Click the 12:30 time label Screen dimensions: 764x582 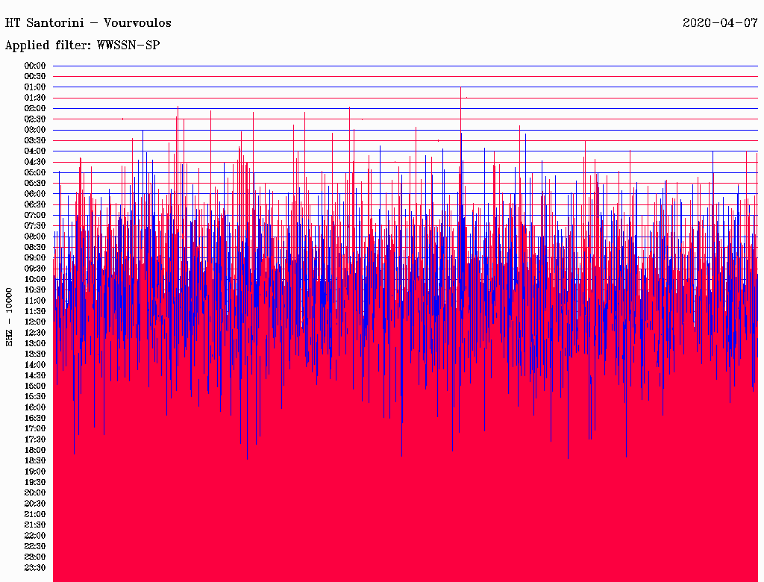35,333
